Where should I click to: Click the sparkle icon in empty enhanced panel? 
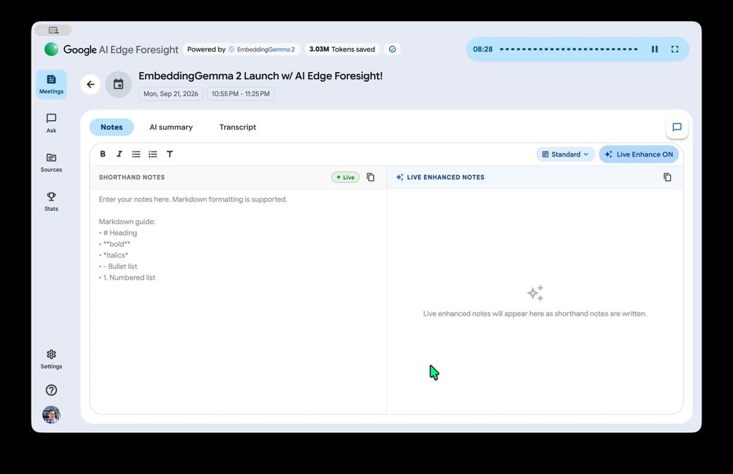(x=535, y=293)
